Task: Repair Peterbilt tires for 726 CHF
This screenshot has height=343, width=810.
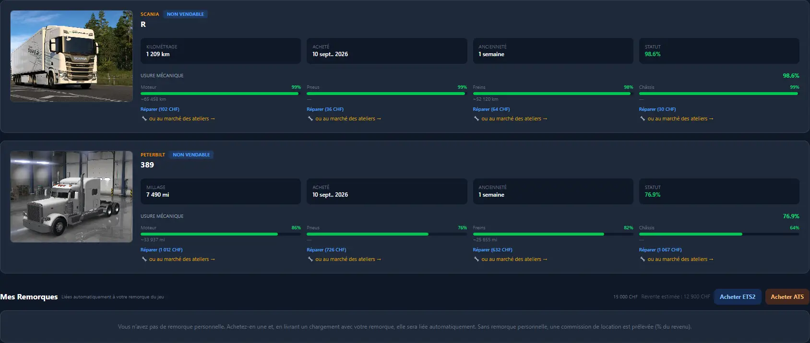Action: click(326, 250)
